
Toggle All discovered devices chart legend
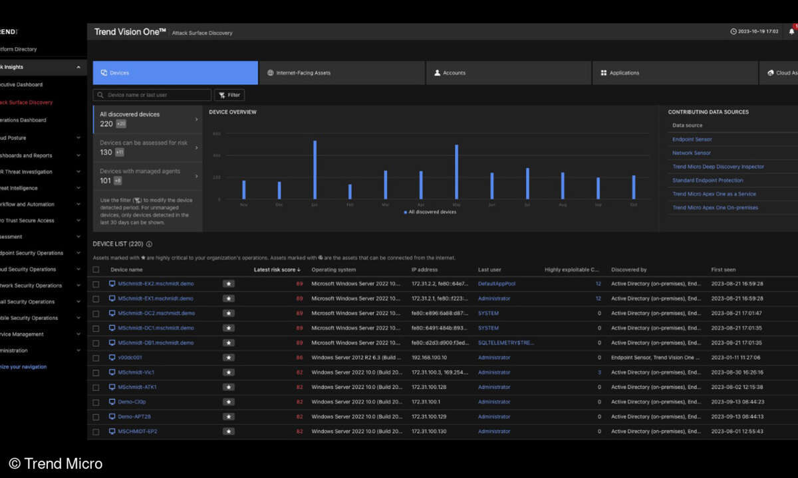coord(430,212)
